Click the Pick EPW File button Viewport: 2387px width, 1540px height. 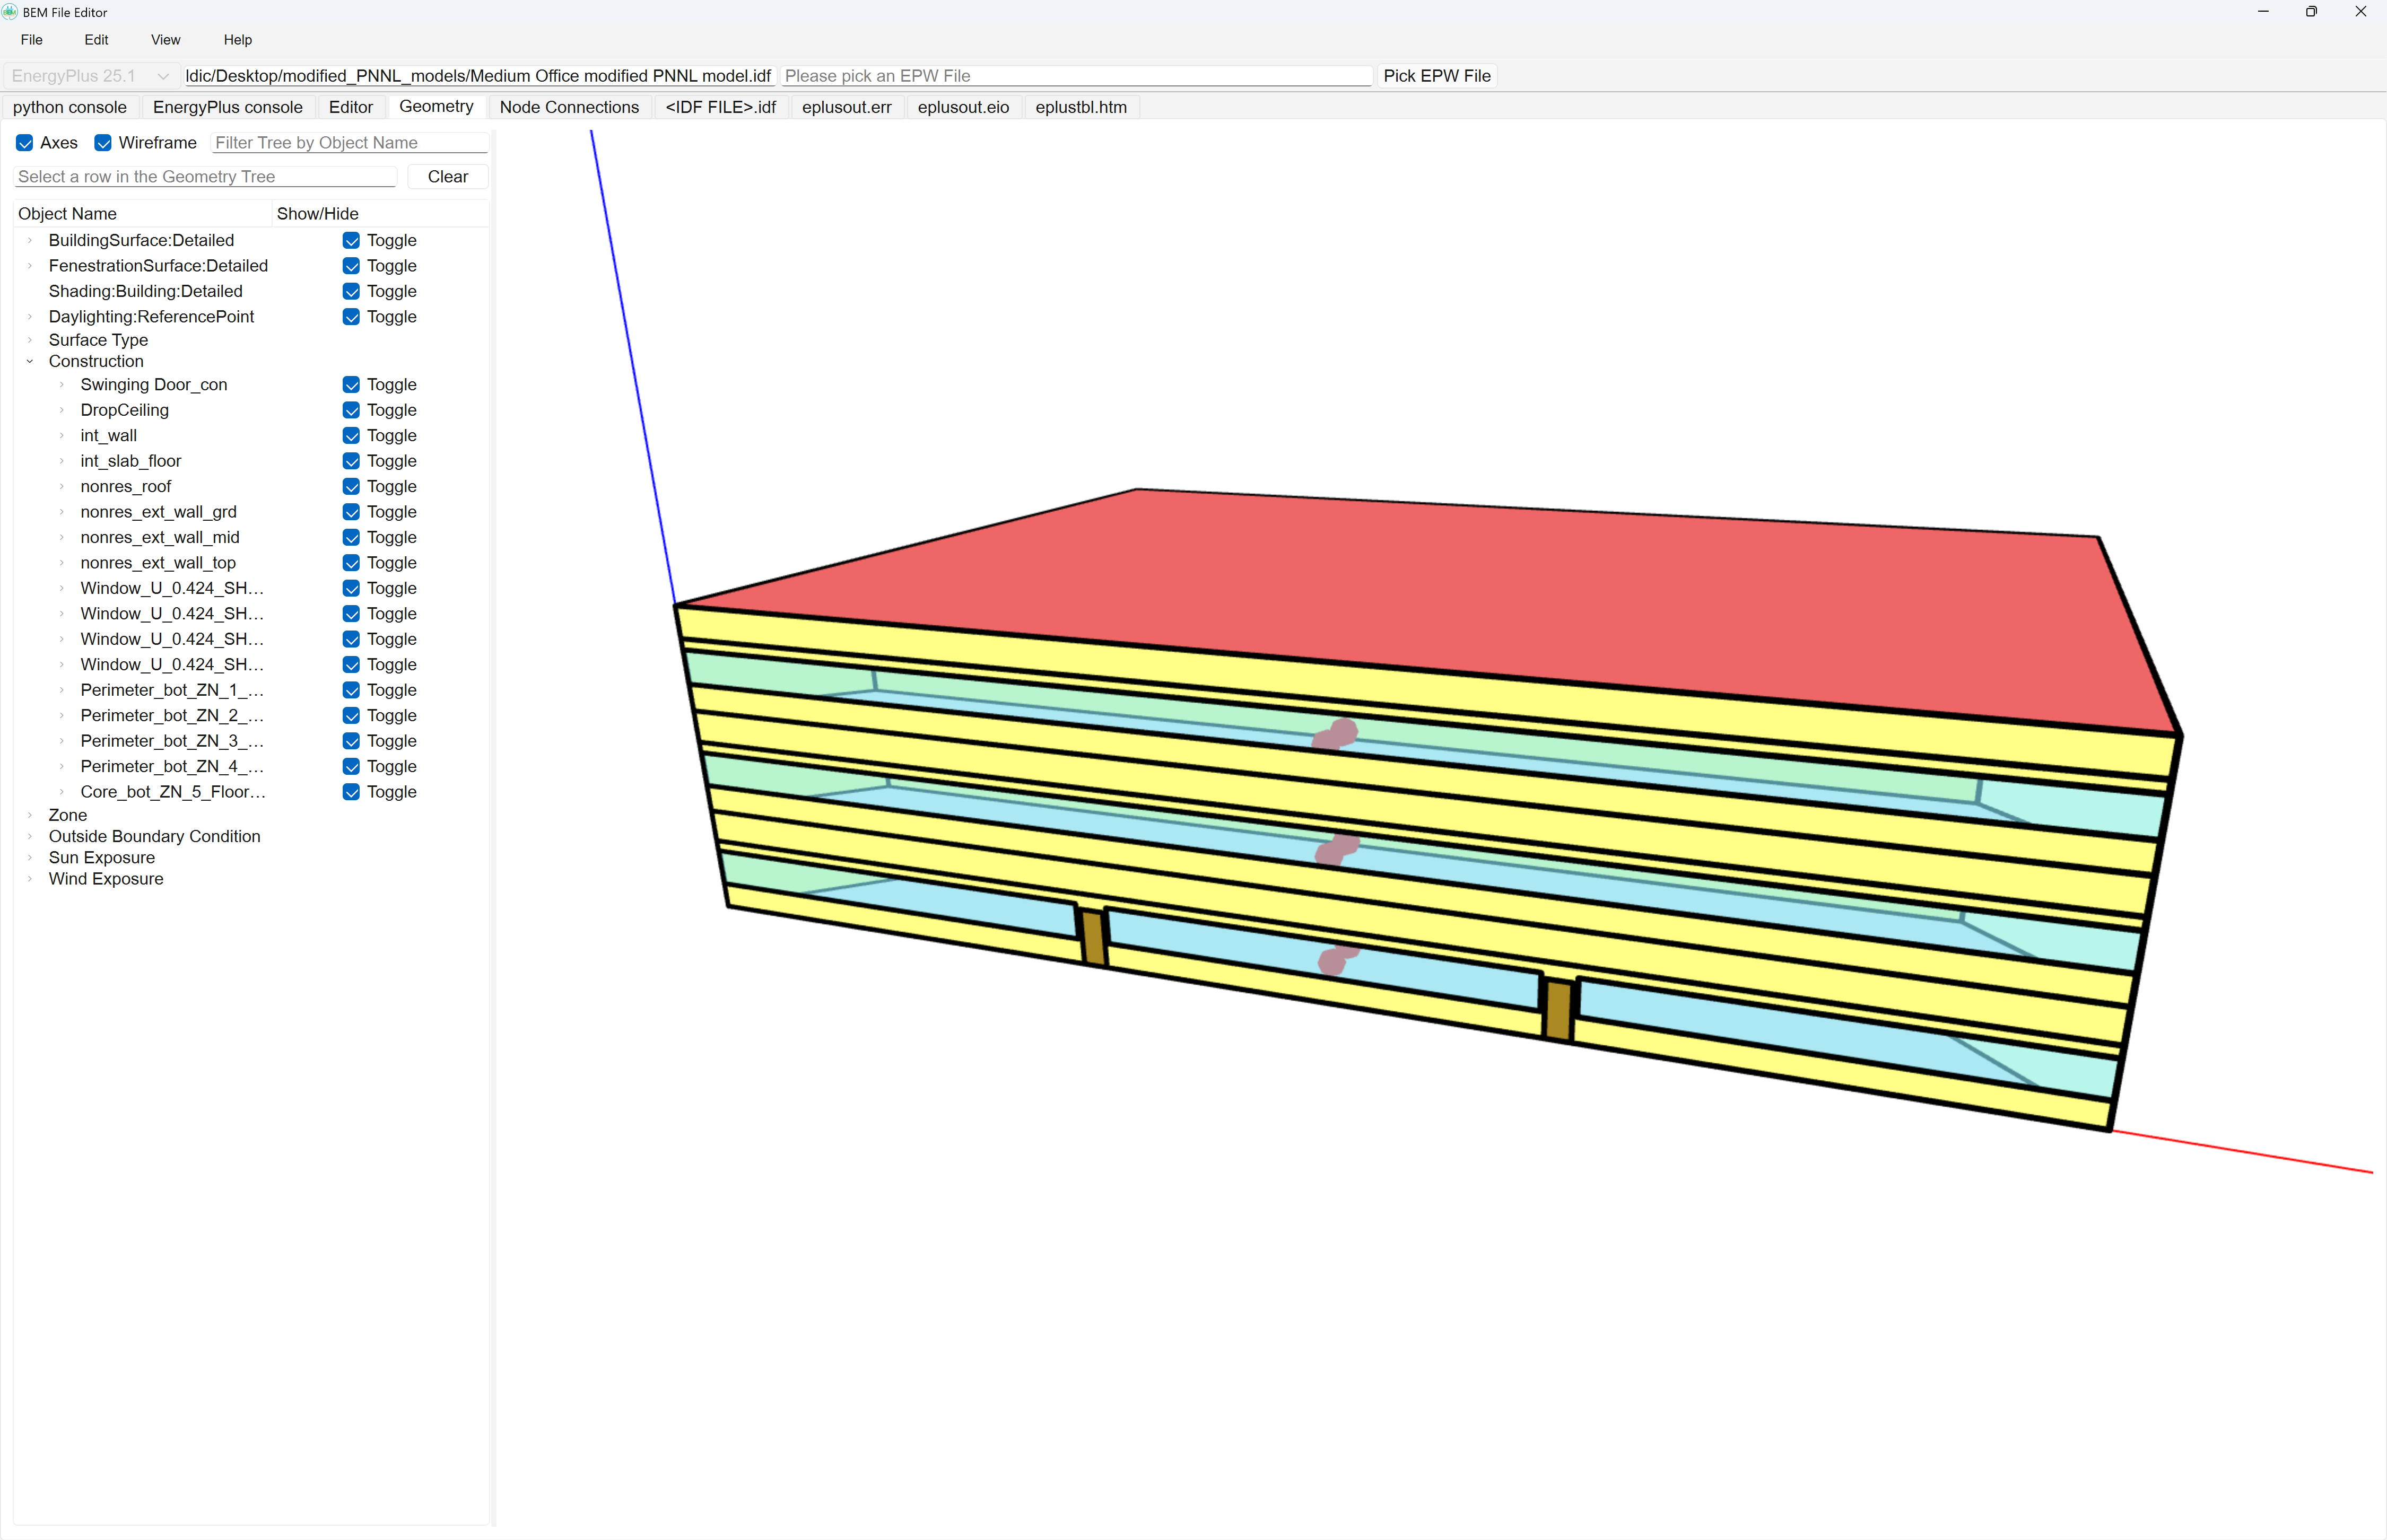coord(1437,76)
